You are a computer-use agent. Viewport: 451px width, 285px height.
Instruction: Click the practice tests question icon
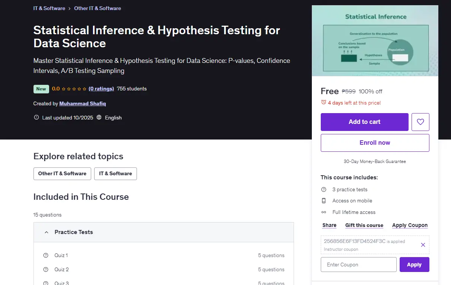pos(324,189)
